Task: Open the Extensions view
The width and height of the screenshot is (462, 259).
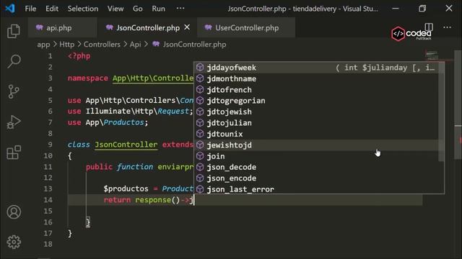Action: pyautogui.click(x=14, y=153)
